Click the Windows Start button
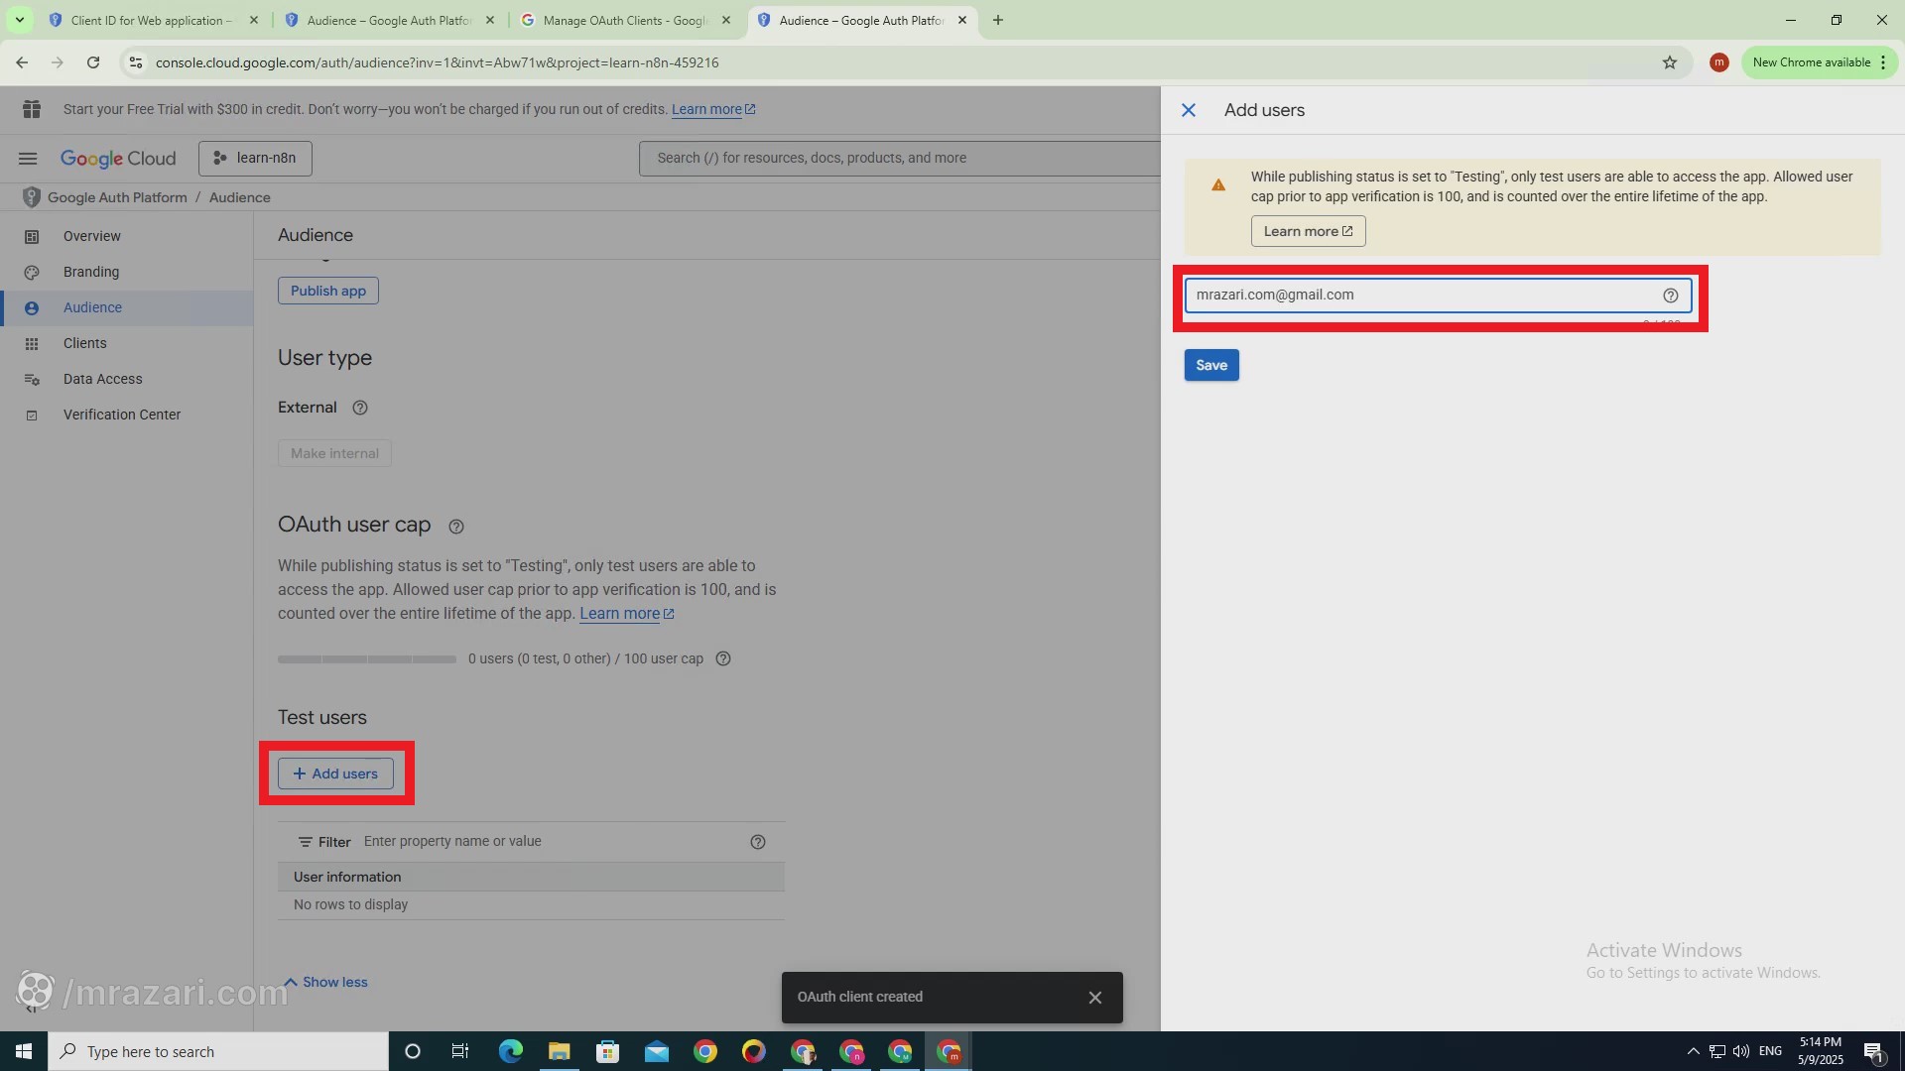 (x=22, y=1050)
